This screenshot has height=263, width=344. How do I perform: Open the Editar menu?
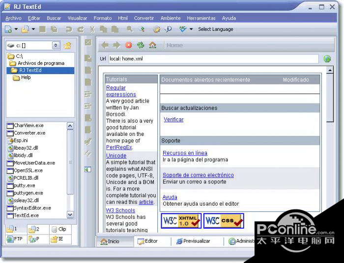[34, 18]
